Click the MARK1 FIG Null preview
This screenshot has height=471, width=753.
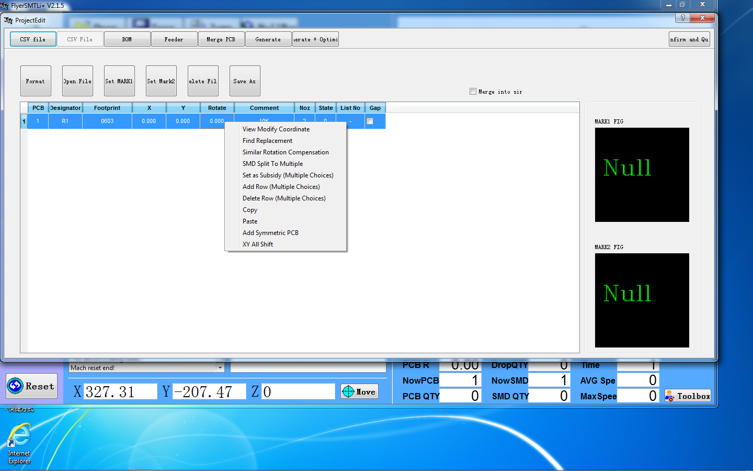(642, 175)
